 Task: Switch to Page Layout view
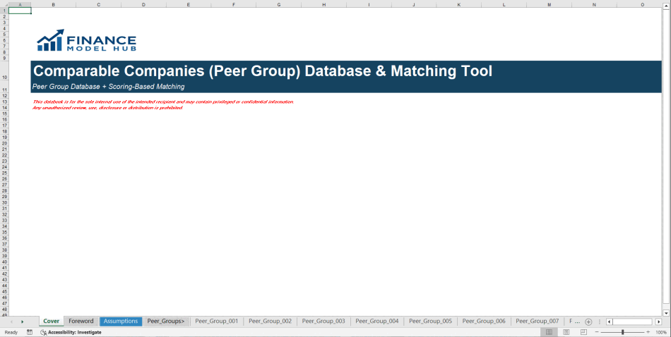[566, 332]
